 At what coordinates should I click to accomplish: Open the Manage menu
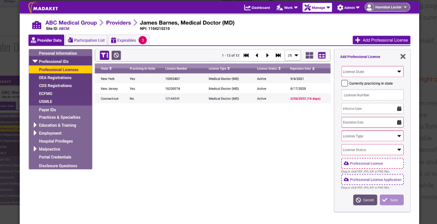317,7
